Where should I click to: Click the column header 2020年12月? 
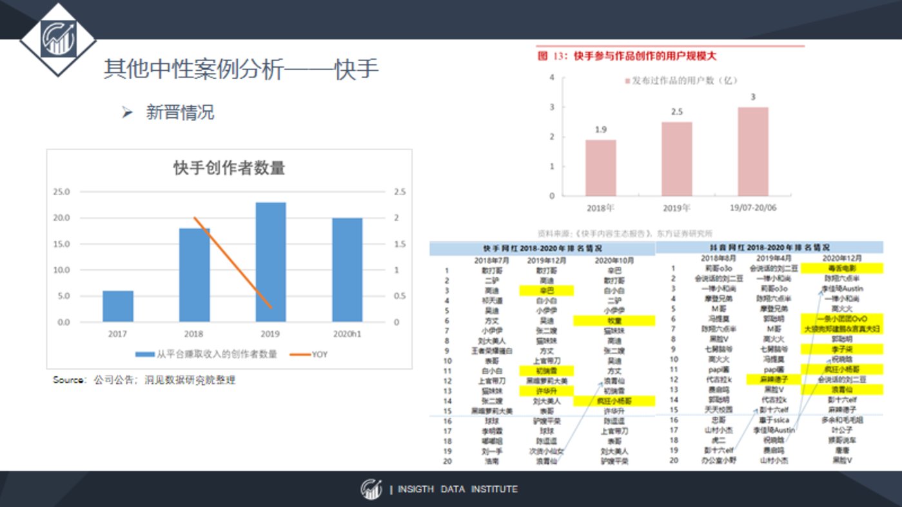coord(841,258)
